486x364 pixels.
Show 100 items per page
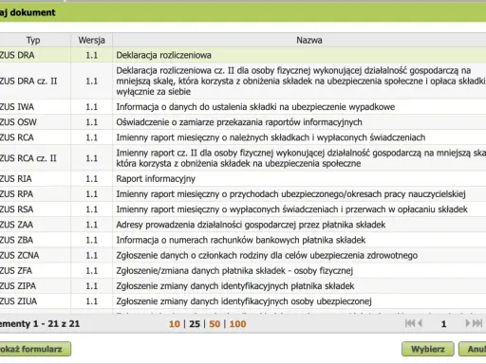coord(237,324)
